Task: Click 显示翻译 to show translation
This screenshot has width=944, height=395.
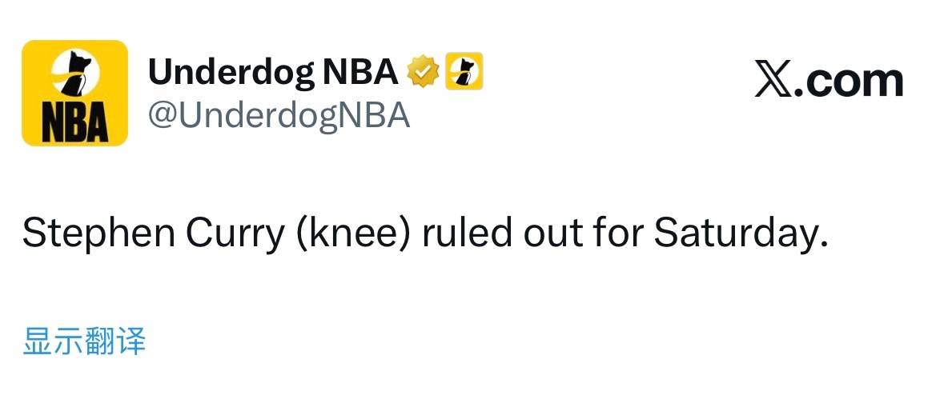Action: [x=84, y=341]
